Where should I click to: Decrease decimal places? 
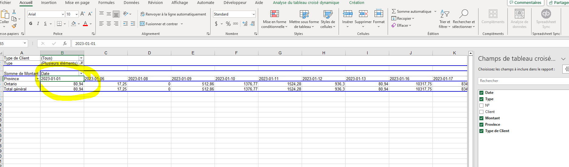point(252,24)
